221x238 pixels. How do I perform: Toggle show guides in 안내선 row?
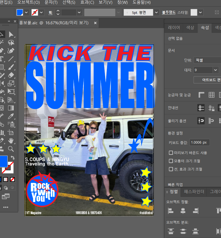point(201,108)
